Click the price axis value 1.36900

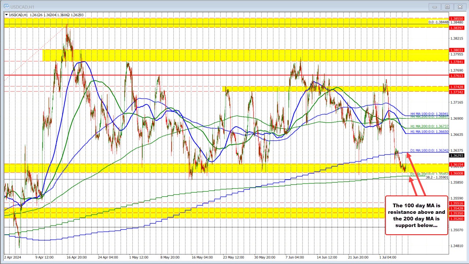[x=457, y=118]
